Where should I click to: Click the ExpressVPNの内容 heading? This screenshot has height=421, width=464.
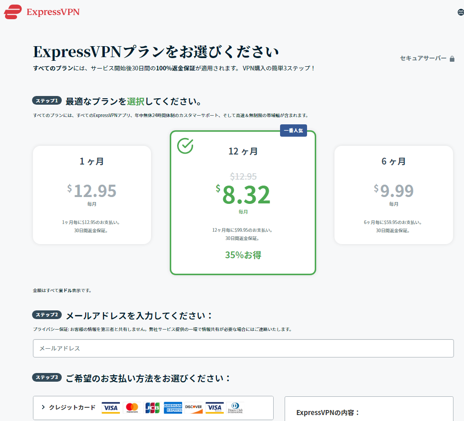[x=328, y=413]
